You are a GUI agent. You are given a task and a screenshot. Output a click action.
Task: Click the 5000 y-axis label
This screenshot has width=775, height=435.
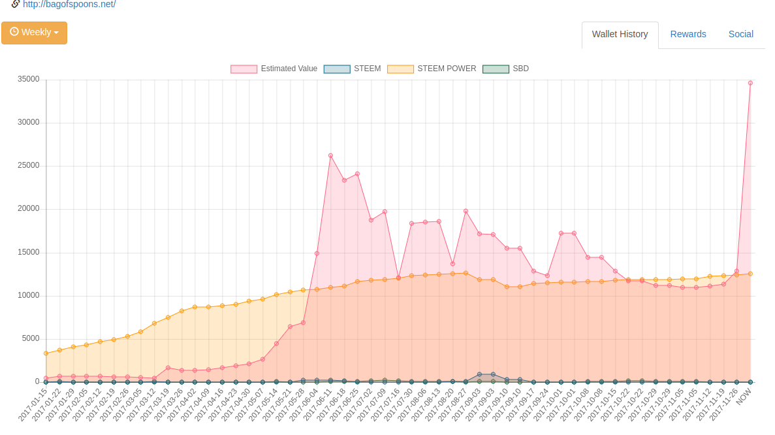tap(30, 338)
